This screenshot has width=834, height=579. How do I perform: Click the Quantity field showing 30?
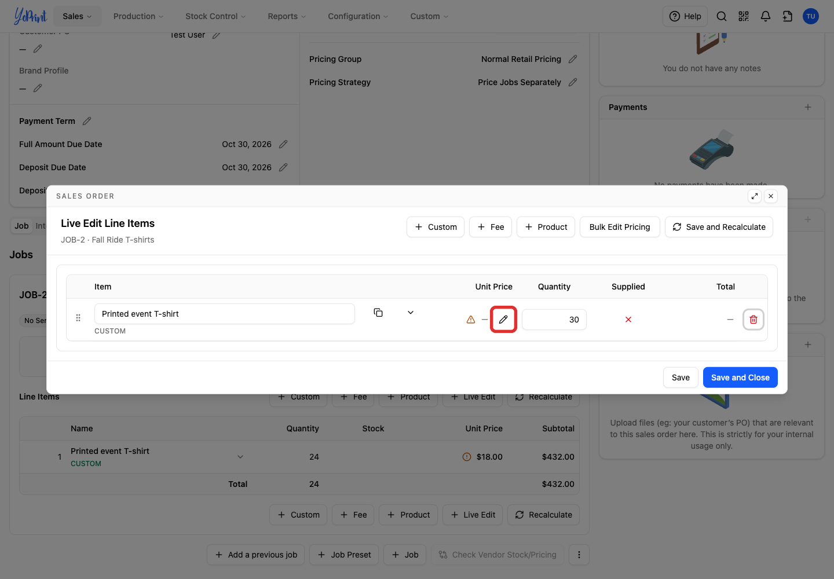tap(554, 320)
